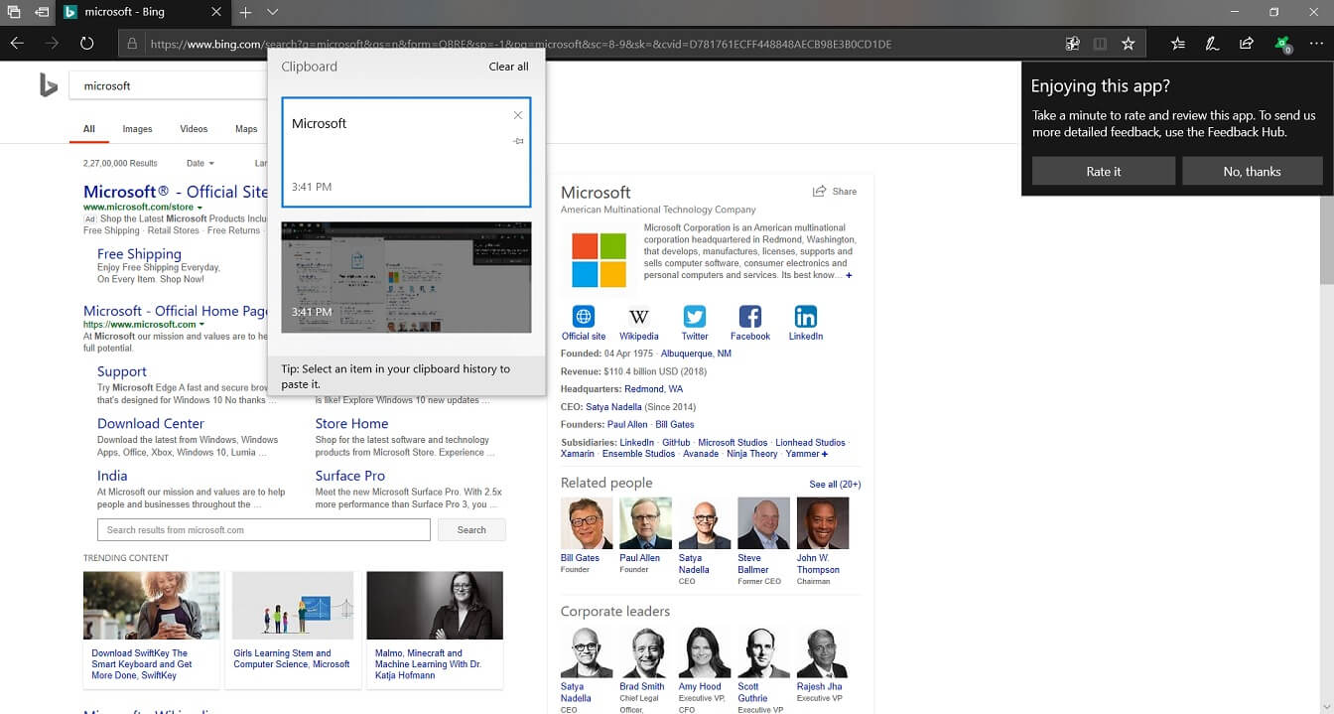Image resolution: width=1334 pixels, height=714 pixels.
Task: Share the Microsoft knowledge card
Action: (x=835, y=192)
